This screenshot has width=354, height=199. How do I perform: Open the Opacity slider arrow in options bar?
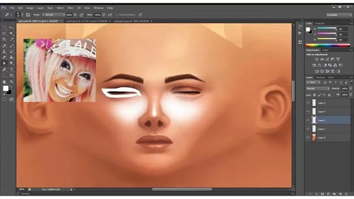click(x=75, y=15)
